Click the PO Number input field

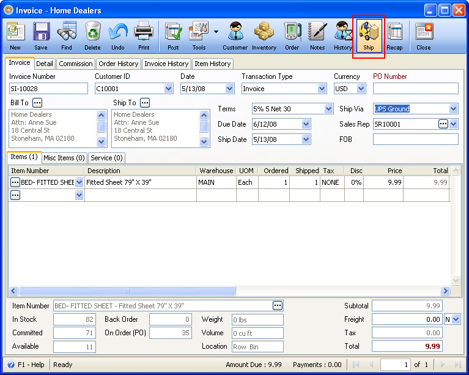click(415, 89)
